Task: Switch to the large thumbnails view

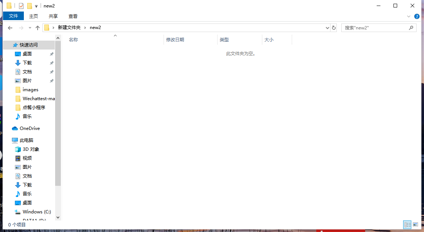Action: [415, 225]
